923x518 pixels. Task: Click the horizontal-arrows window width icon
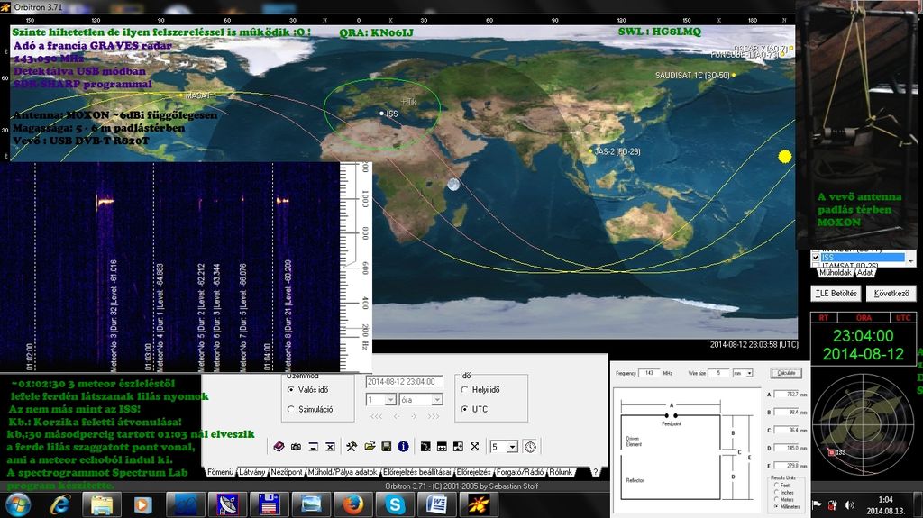point(442,447)
